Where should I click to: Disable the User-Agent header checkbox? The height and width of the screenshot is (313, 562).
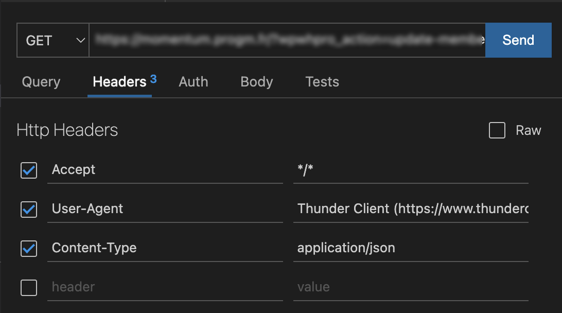pos(29,210)
